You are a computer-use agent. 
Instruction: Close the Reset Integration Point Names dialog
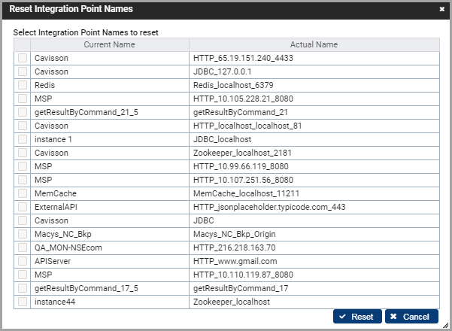pos(441,10)
